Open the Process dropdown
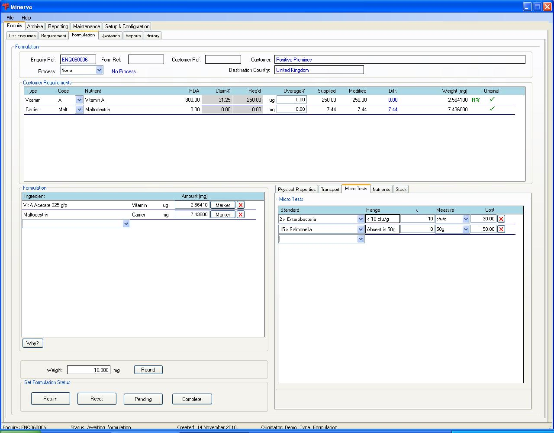 click(x=99, y=70)
